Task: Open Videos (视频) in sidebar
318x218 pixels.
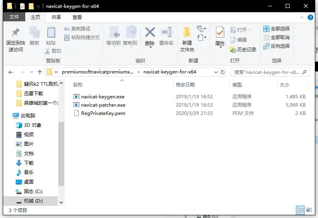Action: [x=25, y=135]
